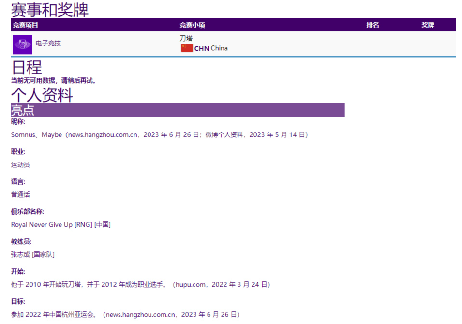462x324 pixels.
Task: Click the 竞赛项目 column header
Action: pos(25,25)
